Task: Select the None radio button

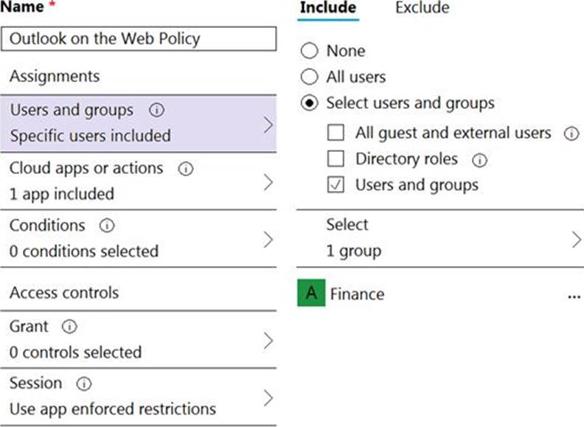Action: click(x=310, y=51)
